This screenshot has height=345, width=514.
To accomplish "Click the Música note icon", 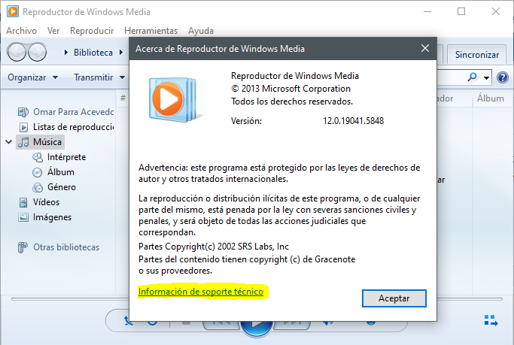I will pos(23,142).
